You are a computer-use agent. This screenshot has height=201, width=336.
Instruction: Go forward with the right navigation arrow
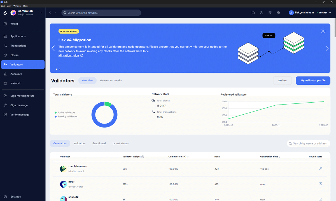pyautogui.click(x=55, y=13)
